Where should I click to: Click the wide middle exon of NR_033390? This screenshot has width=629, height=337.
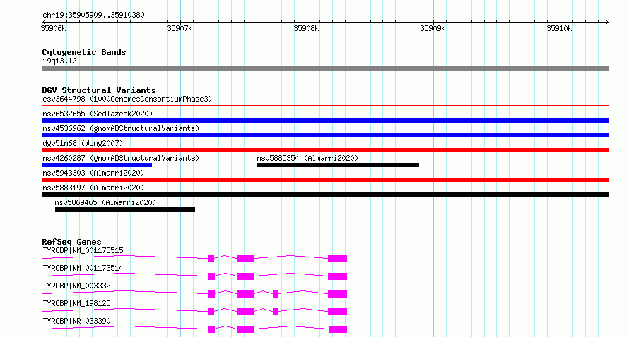[245, 329]
